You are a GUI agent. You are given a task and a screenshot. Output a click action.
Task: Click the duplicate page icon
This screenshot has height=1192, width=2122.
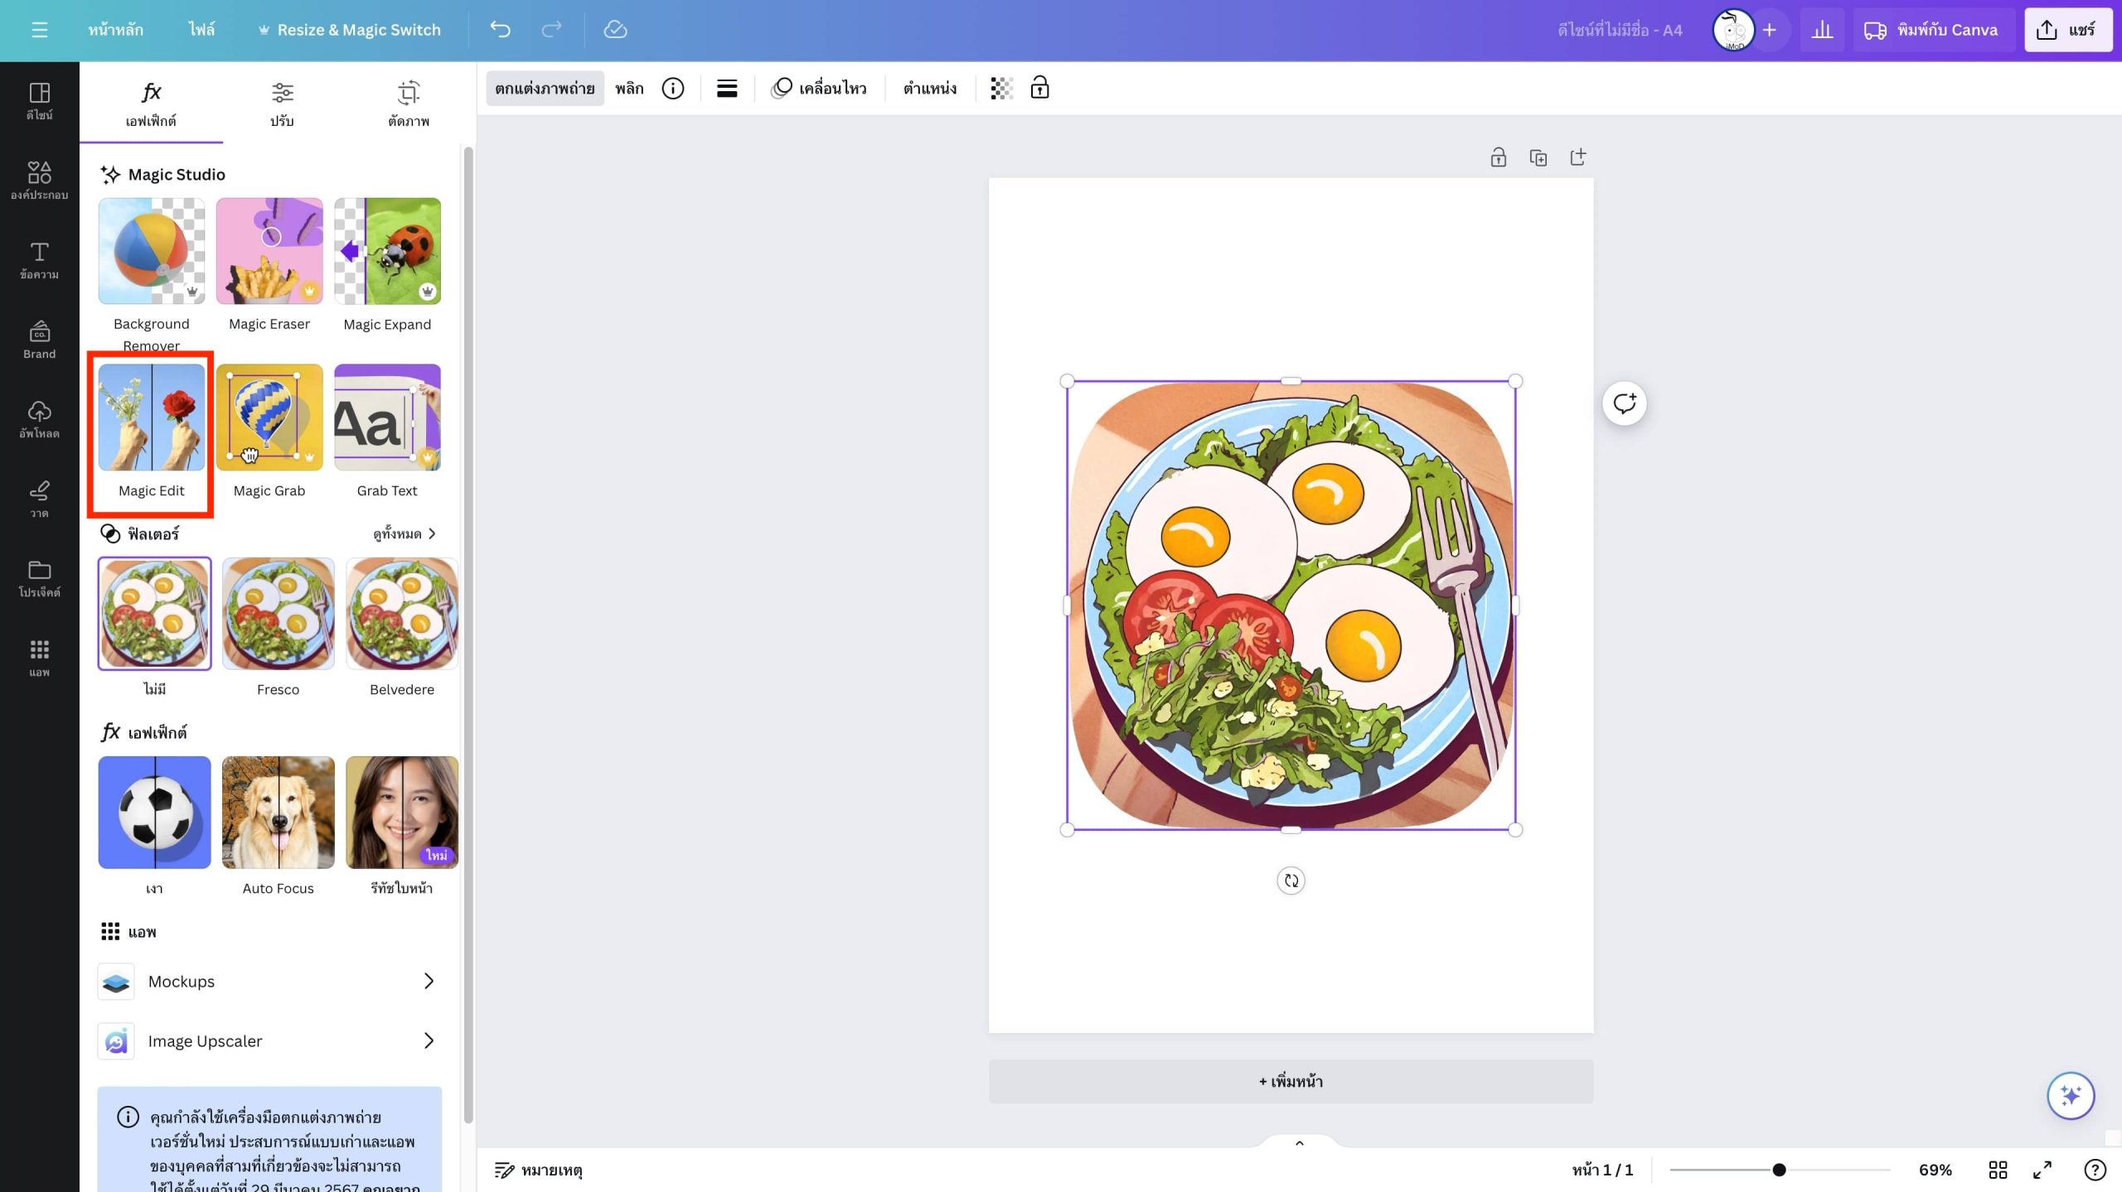(1538, 157)
